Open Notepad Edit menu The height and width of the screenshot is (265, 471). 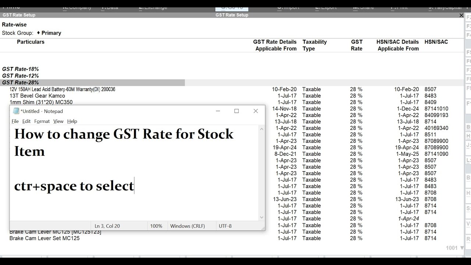point(26,121)
